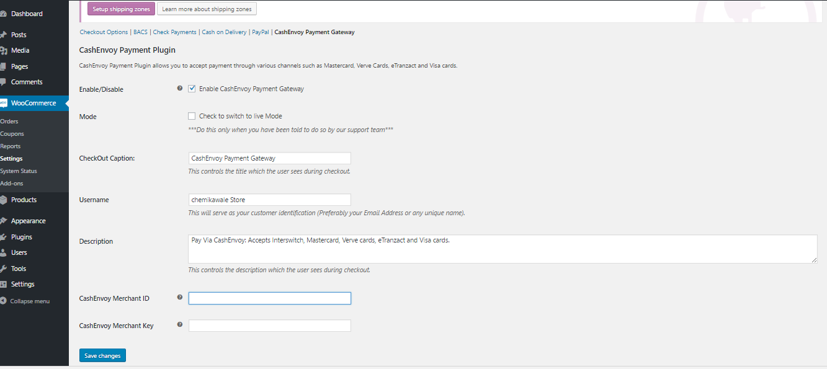Click inside the Description text area
The image size is (827, 369).
point(503,249)
